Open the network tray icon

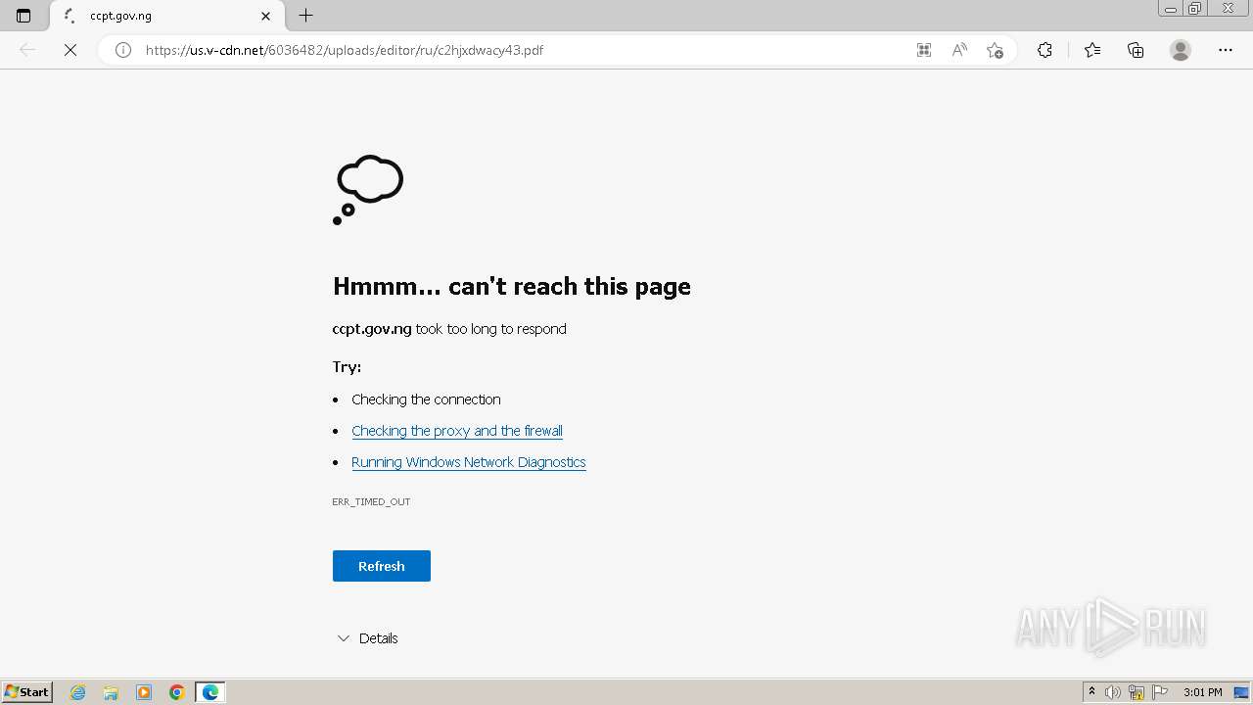1137,692
